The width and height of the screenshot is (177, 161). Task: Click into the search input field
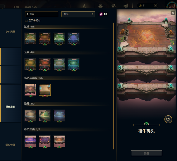(x=42, y=14)
